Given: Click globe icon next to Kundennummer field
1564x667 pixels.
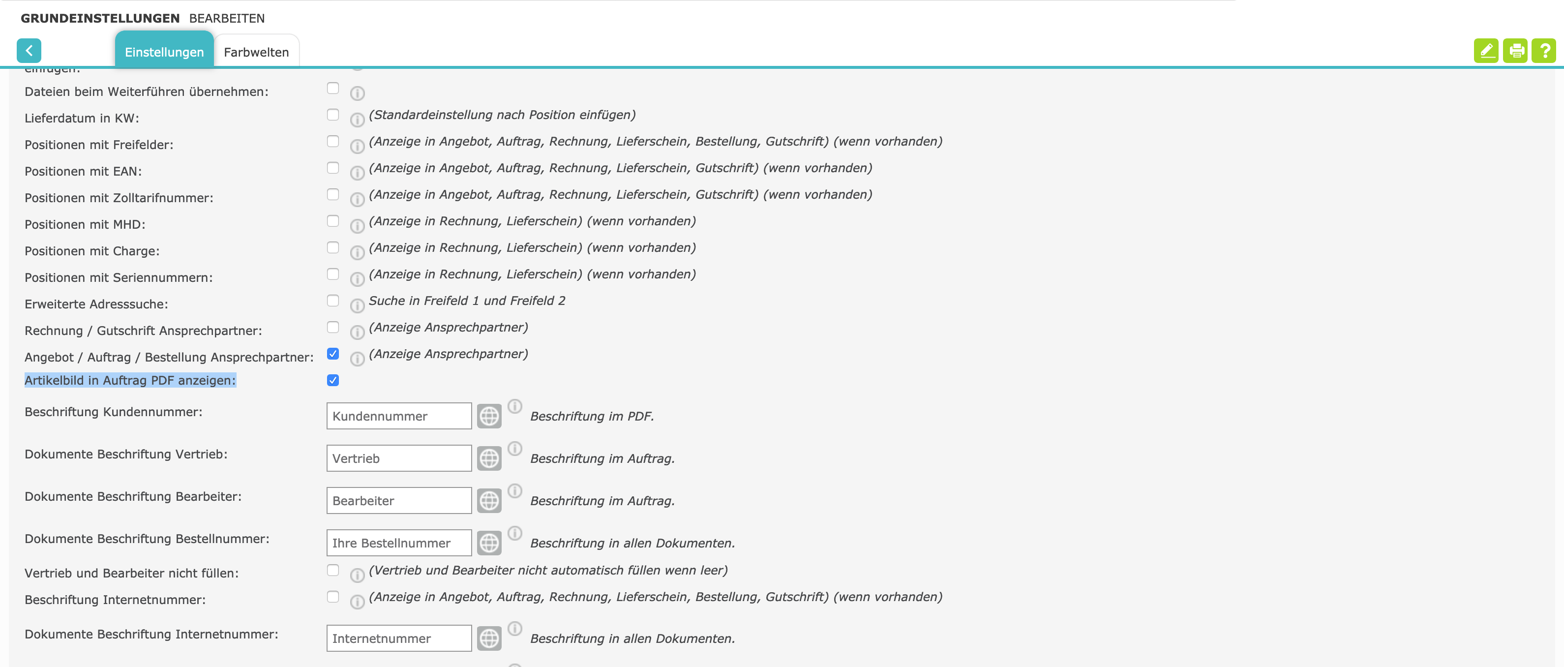Looking at the screenshot, I should tap(489, 416).
